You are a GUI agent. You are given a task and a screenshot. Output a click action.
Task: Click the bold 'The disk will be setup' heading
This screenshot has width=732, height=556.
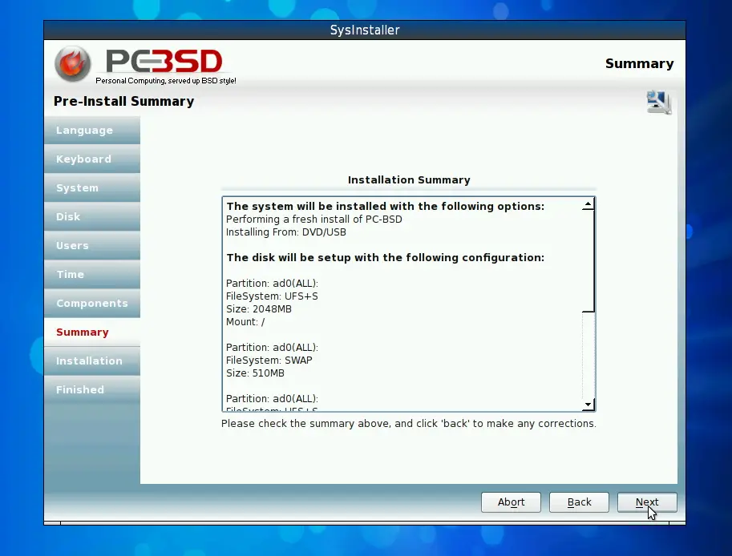pos(385,257)
